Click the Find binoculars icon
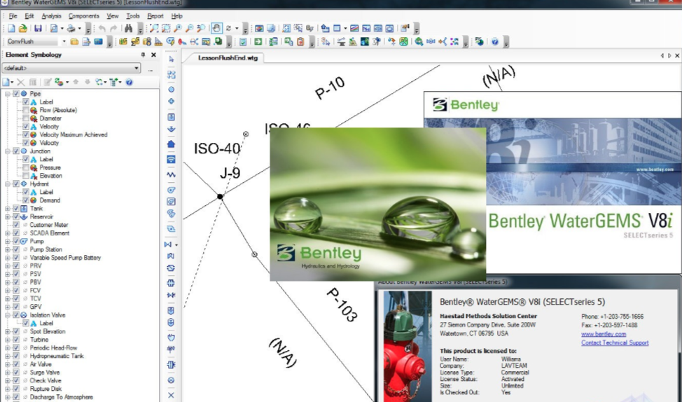 128,29
